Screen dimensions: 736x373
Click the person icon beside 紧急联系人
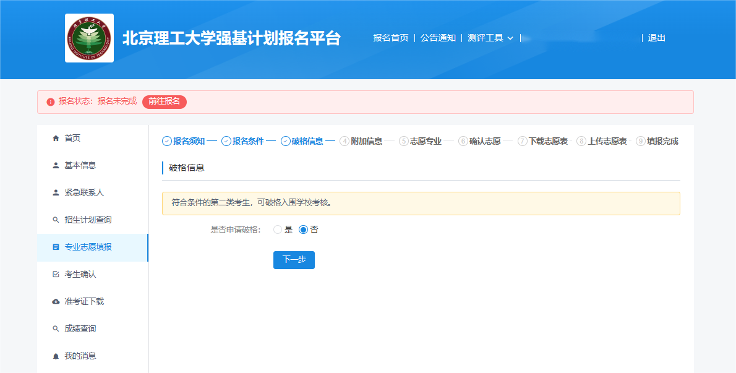(x=56, y=193)
